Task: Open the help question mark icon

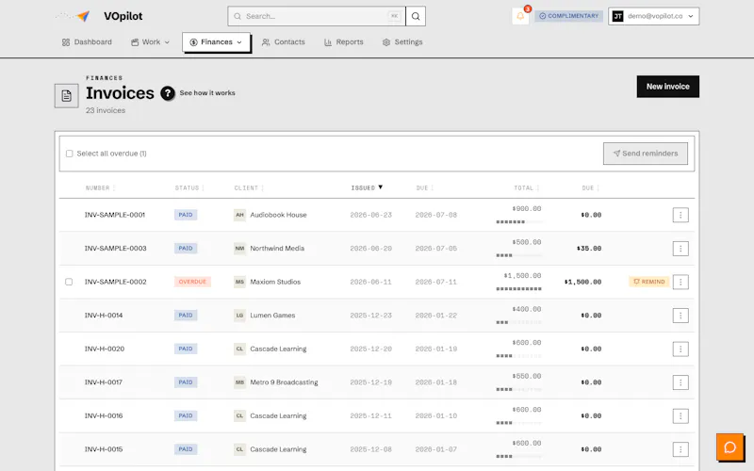Action: coord(168,93)
